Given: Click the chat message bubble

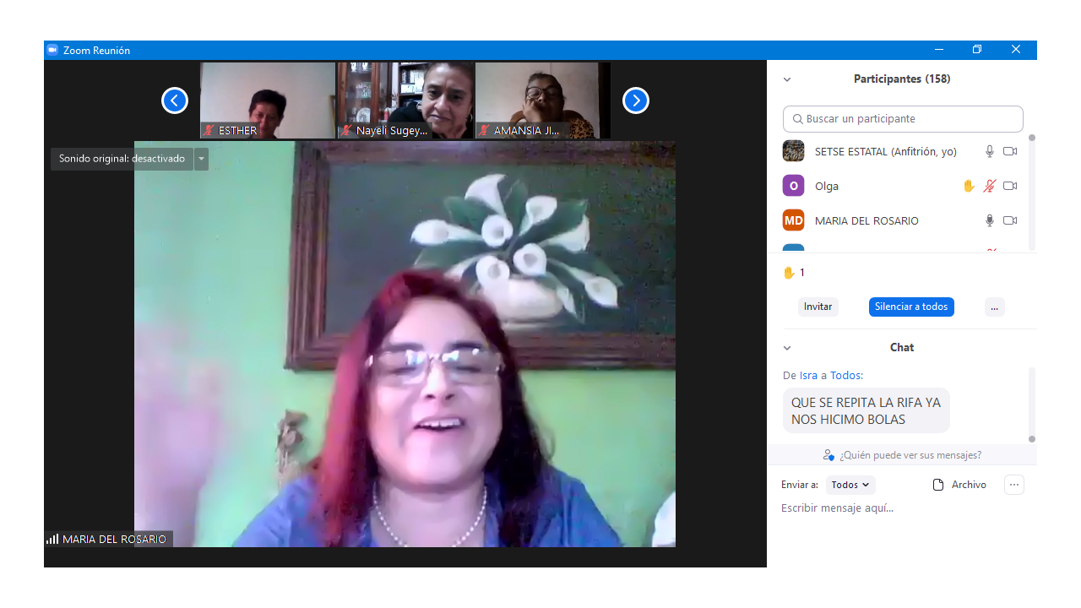Looking at the screenshot, I should point(866,410).
